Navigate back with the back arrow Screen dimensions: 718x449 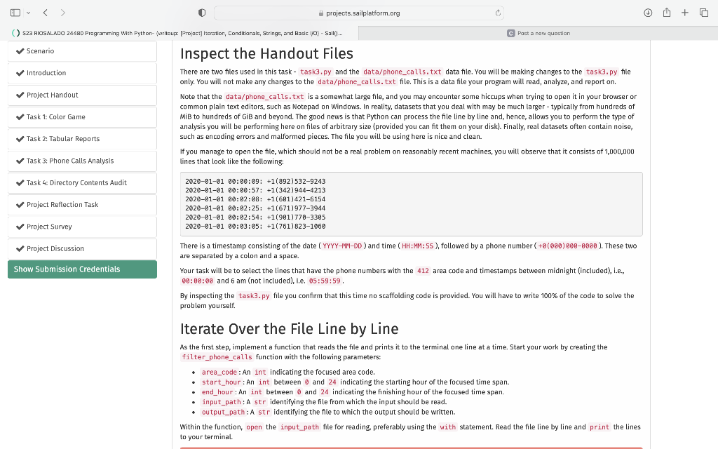46,12
